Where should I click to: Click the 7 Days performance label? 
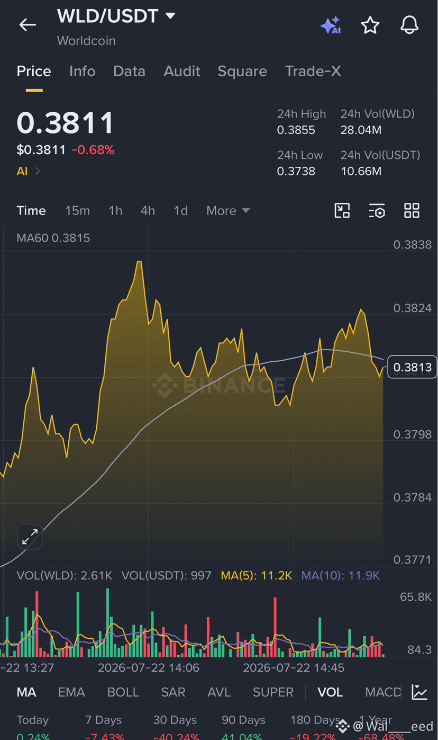pyautogui.click(x=103, y=720)
